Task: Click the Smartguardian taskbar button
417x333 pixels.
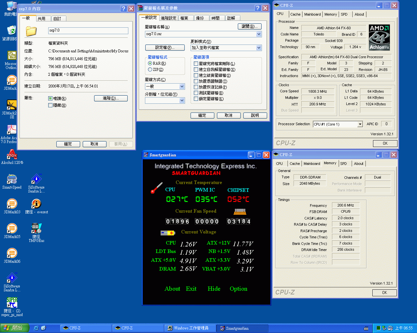Action: click(242, 328)
